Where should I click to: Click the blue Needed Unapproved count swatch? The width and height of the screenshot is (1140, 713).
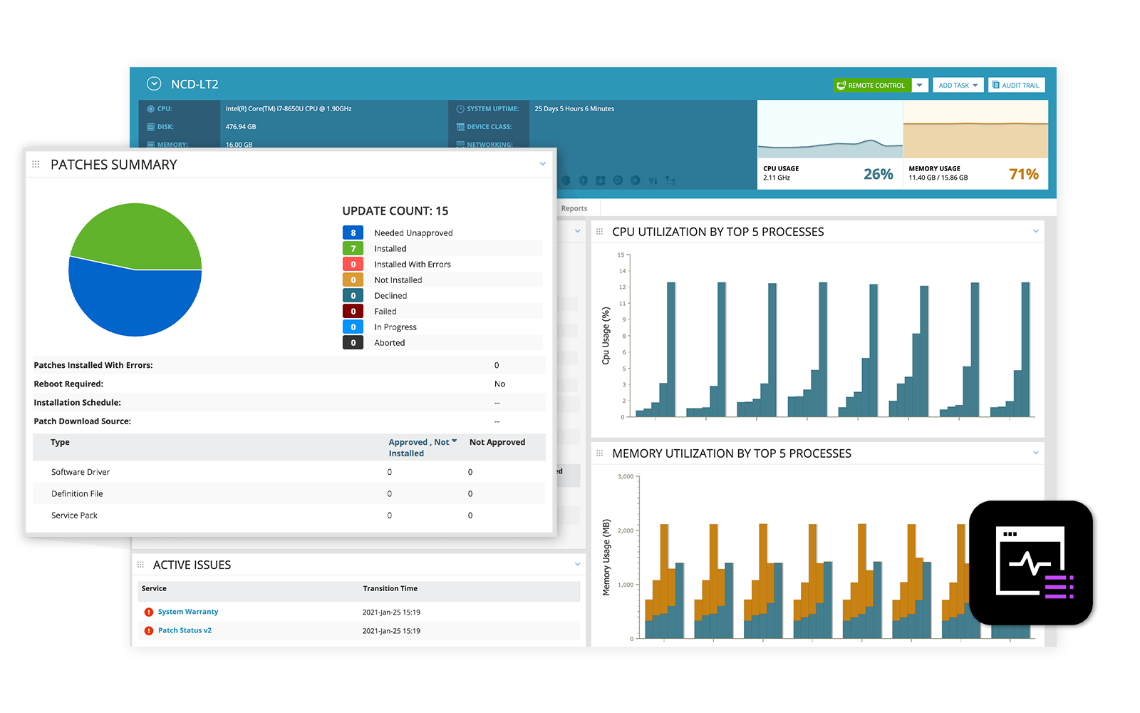[353, 233]
